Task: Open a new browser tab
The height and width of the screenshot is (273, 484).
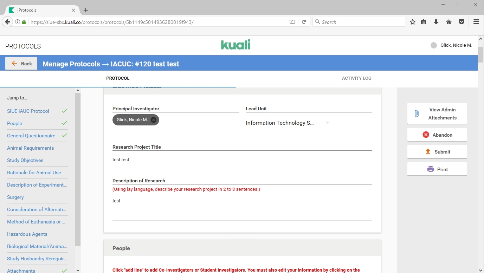Action: pyautogui.click(x=86, y=10)
